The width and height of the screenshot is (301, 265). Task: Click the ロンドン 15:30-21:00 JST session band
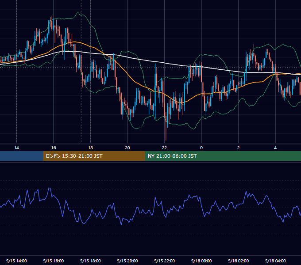pos(94,156)
